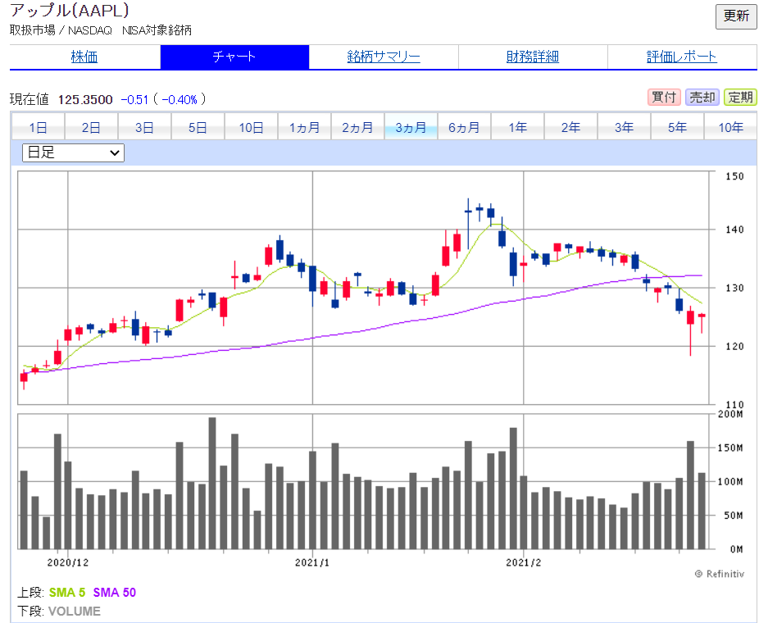The height and width of the screenshot is (623, 759).
Task: Click the 上段 legend label
Action: 31,593
